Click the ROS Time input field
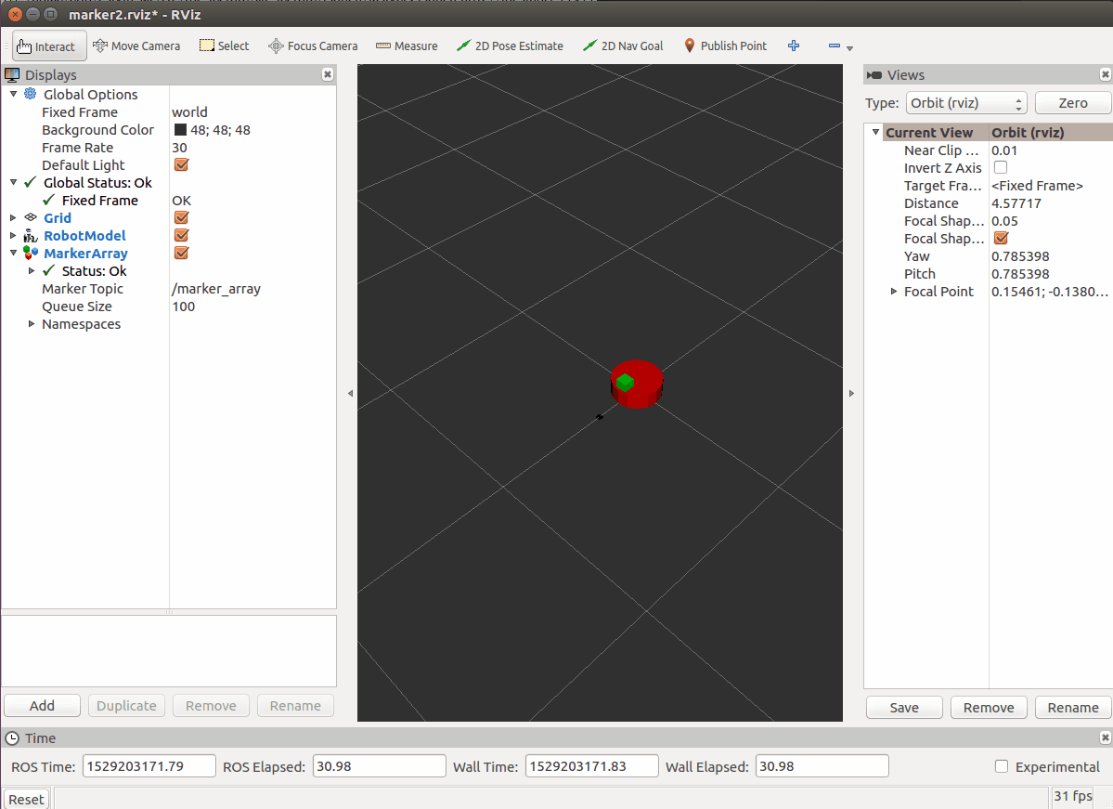 (x=149, y=765)
